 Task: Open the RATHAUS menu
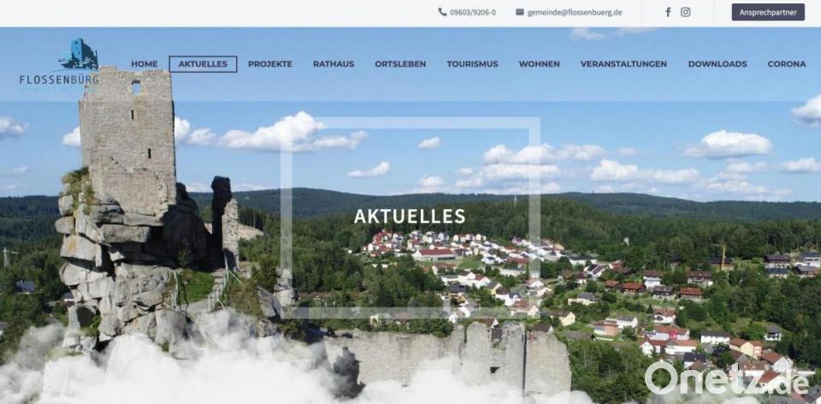tap(334, 64)
